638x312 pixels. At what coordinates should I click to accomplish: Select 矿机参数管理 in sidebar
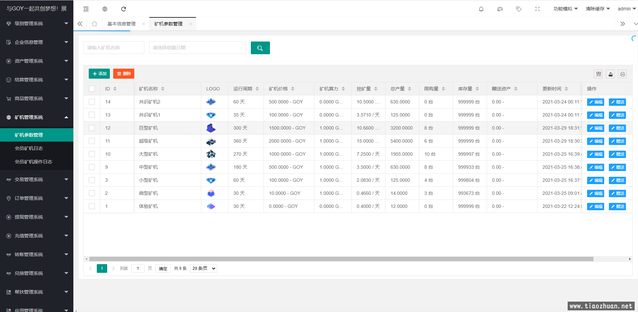[37, 135]
